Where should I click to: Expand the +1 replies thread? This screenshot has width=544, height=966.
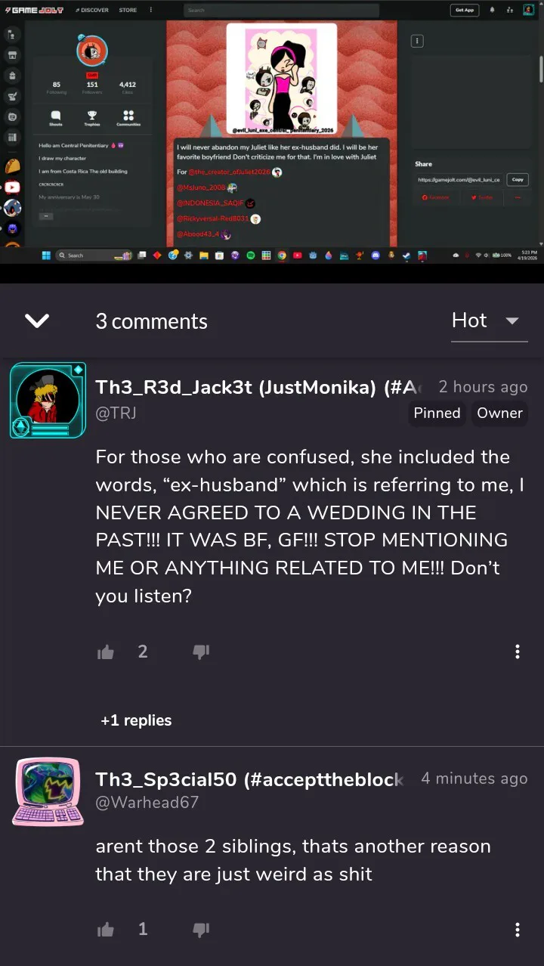tap(136, 720)
